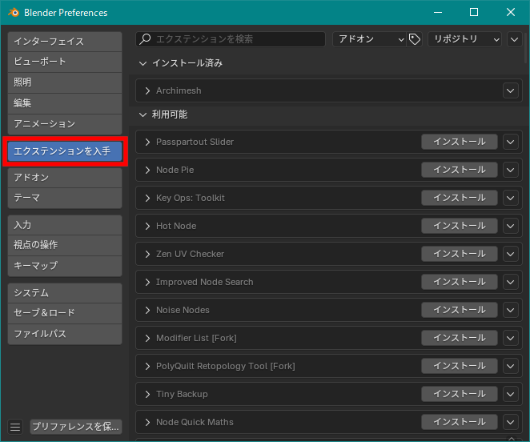Select the エクステンションを入手 tab
This screenshot has height=442, width=530.
(65, 151)
